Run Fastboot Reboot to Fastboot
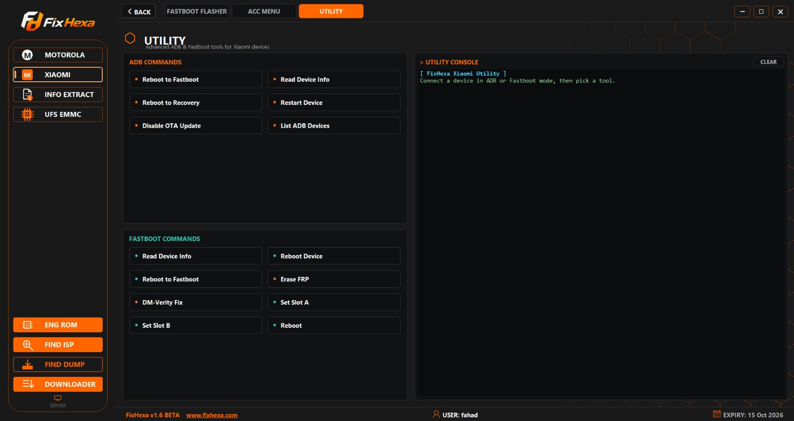This screenshot has width=794, height=421. click(x=196, y=279)
